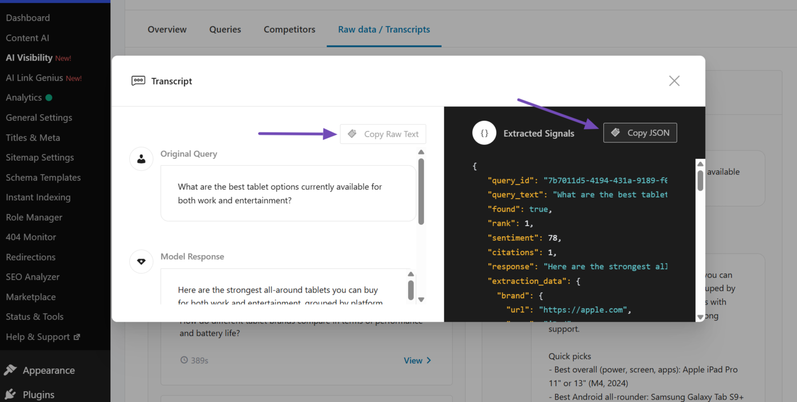Click the Extracted Signals heading
This screenshot has width=797, height=402.
[539, 133]
